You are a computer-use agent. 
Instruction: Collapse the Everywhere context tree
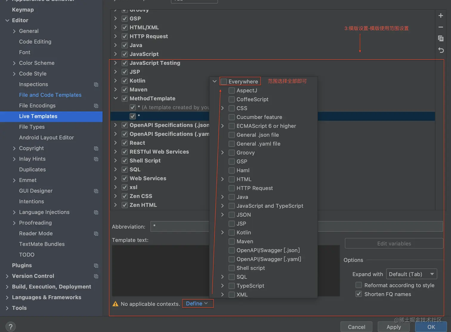tap(214, 81)
